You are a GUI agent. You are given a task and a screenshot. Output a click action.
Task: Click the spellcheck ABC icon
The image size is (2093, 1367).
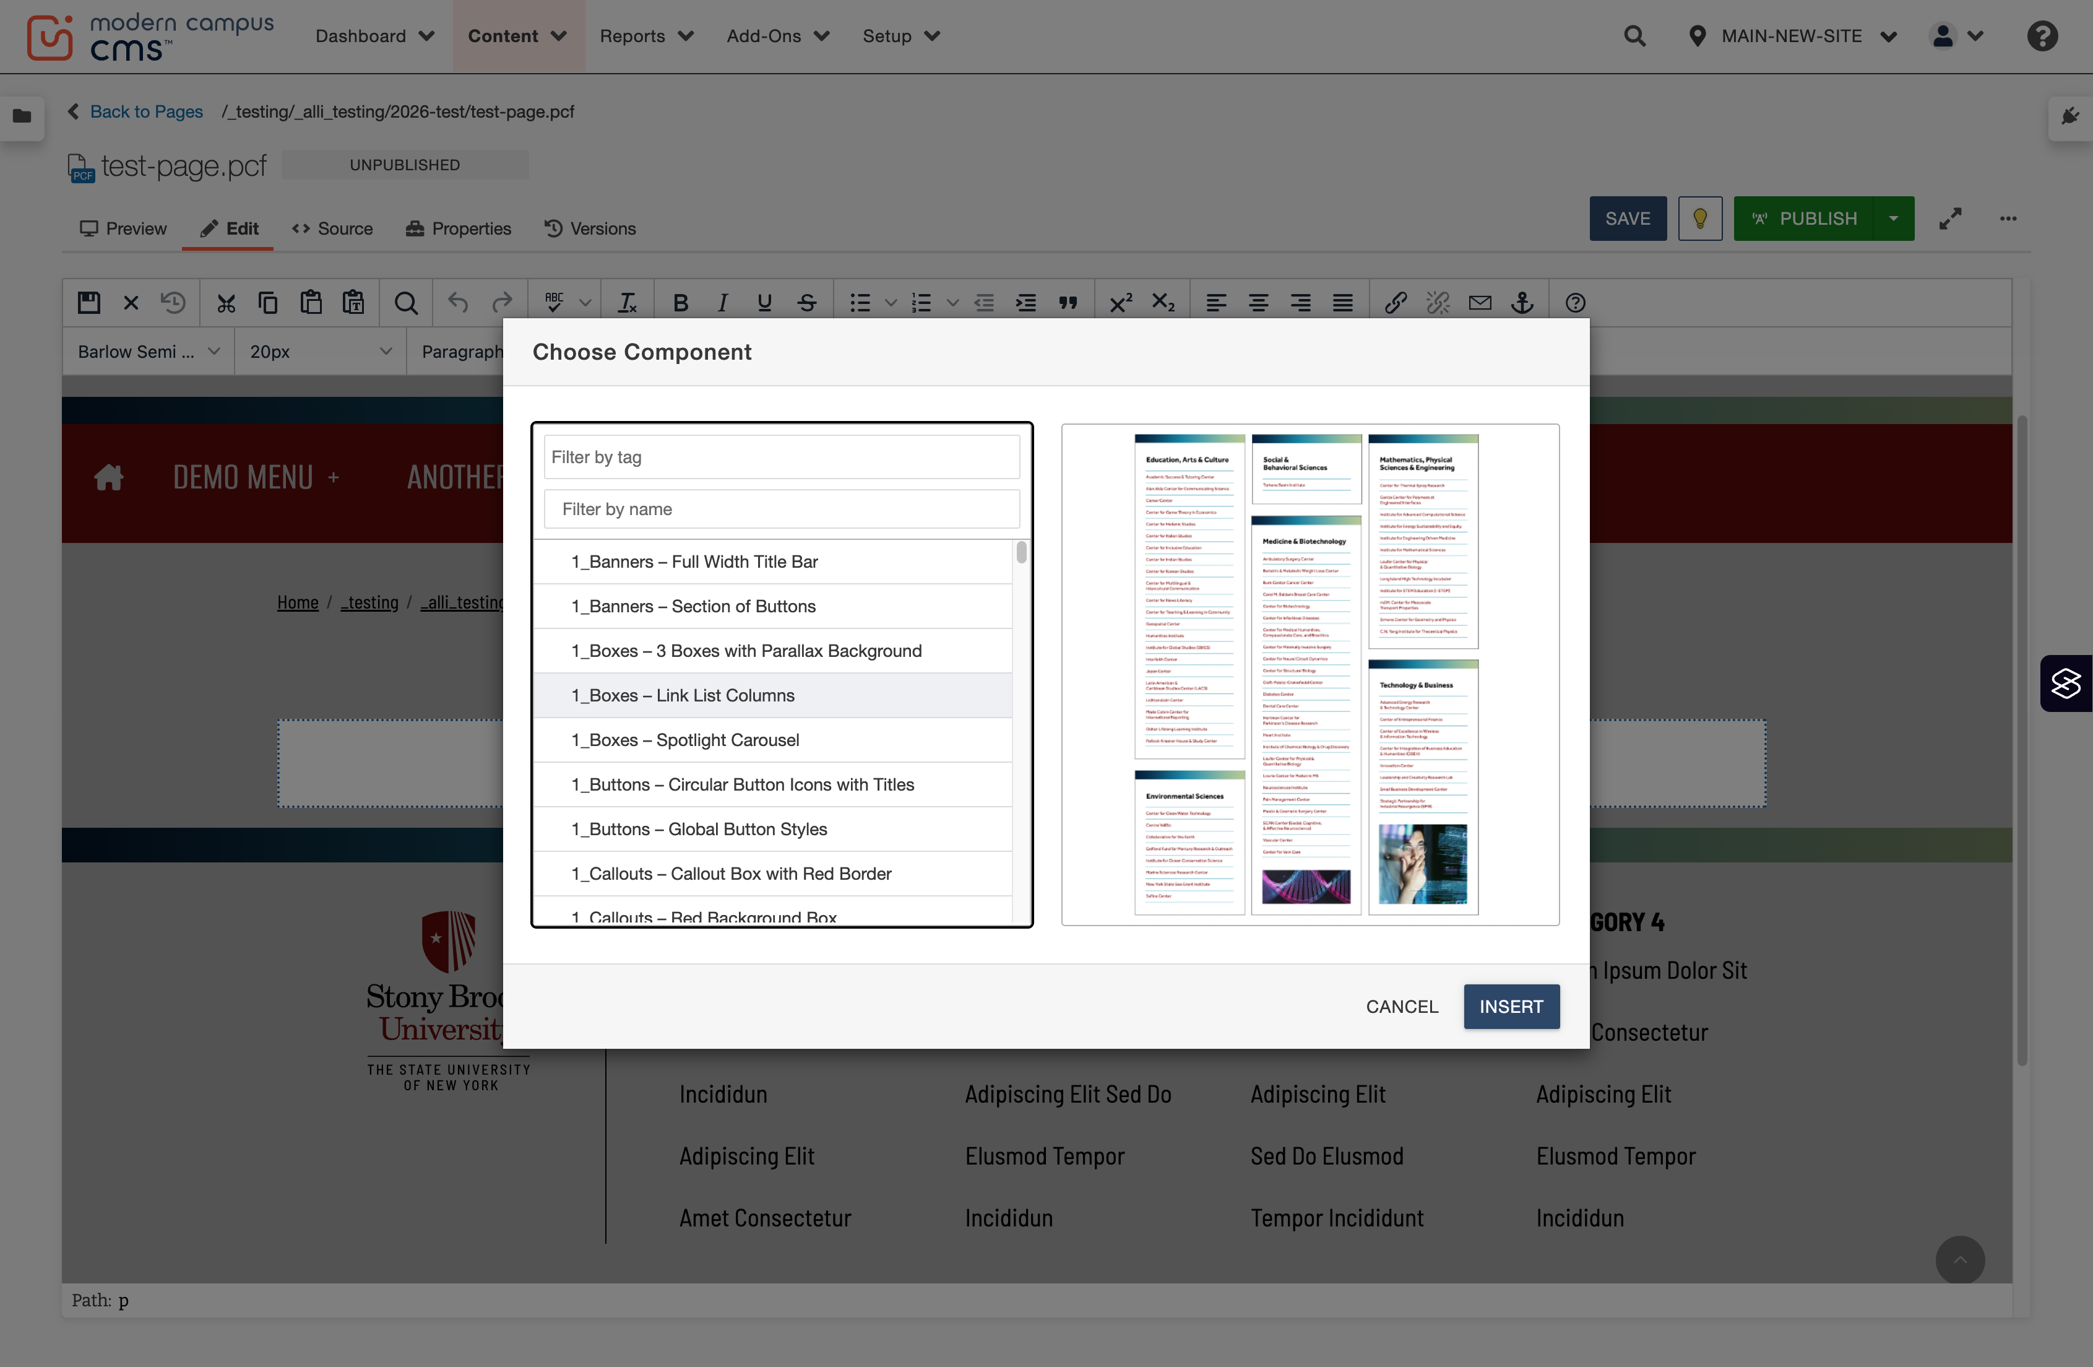tap(554, 303)
